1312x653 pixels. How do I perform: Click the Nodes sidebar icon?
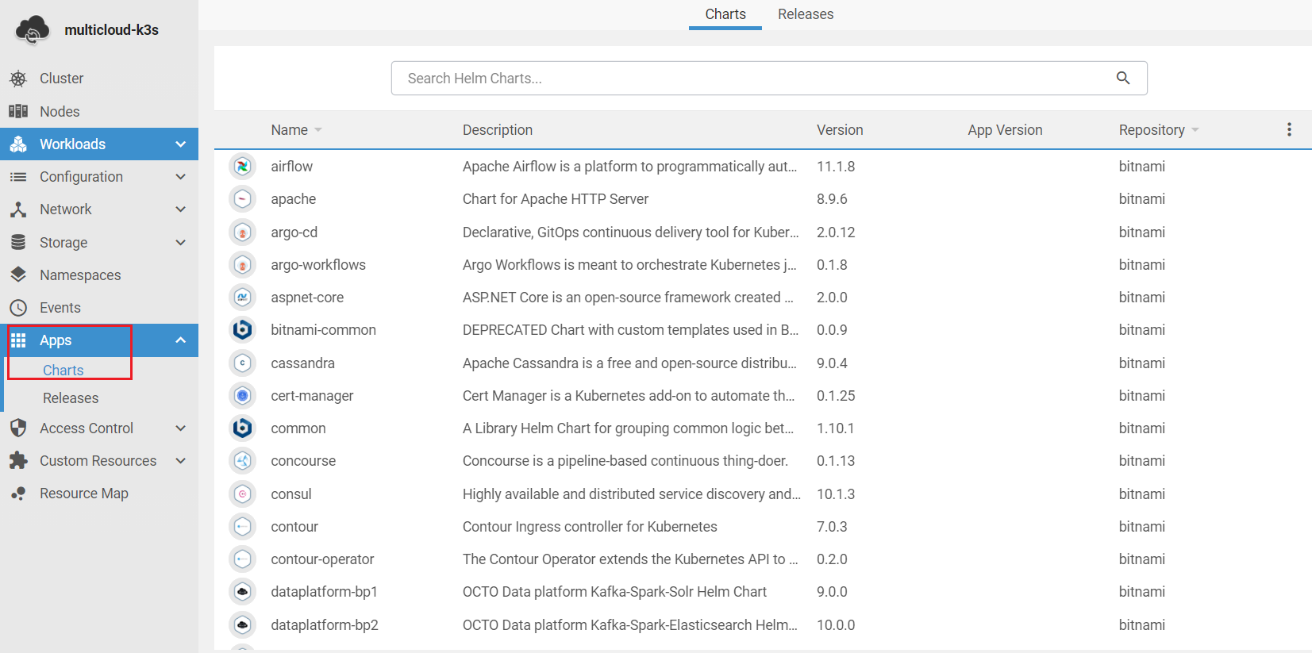tap(18, 111)
